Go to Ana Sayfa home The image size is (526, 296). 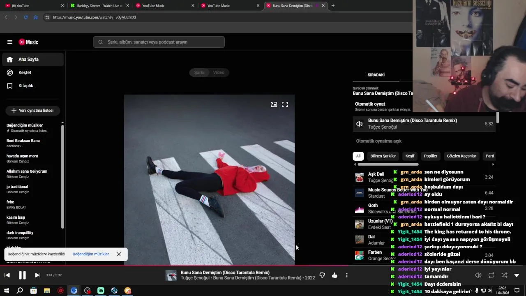pos(33,59)
